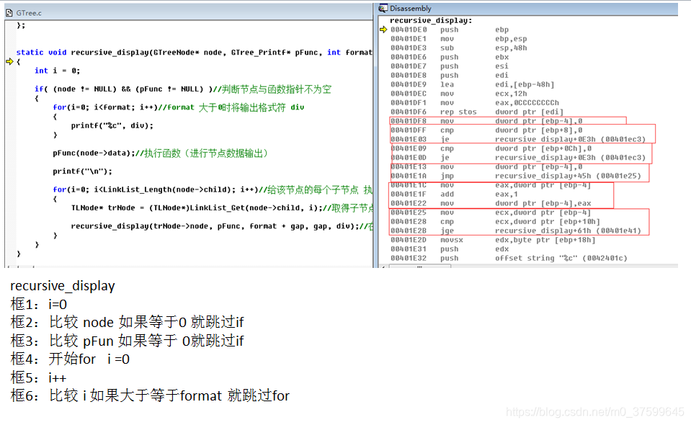Click the note line '框2: 比较 node'

click(x=127, y=323)
